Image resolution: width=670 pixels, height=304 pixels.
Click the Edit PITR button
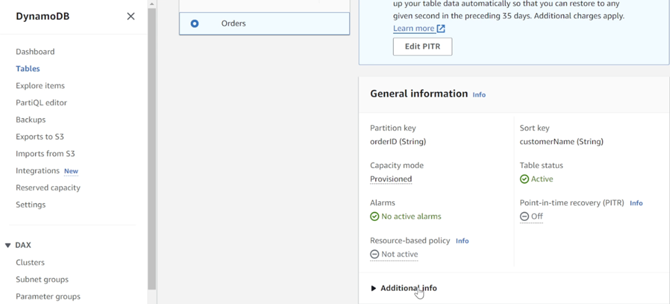tap(423, 47)
